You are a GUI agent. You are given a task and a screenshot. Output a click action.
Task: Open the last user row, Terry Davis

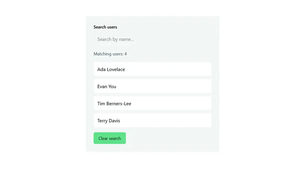click(153, 120)
